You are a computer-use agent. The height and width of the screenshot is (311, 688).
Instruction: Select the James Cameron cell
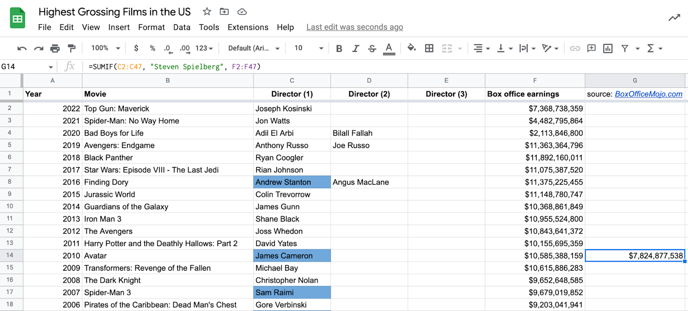pyautogui.click(x=292, y=256)
